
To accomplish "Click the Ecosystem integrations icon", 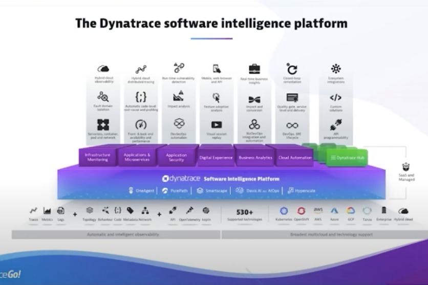I will [x=335, y=69].
